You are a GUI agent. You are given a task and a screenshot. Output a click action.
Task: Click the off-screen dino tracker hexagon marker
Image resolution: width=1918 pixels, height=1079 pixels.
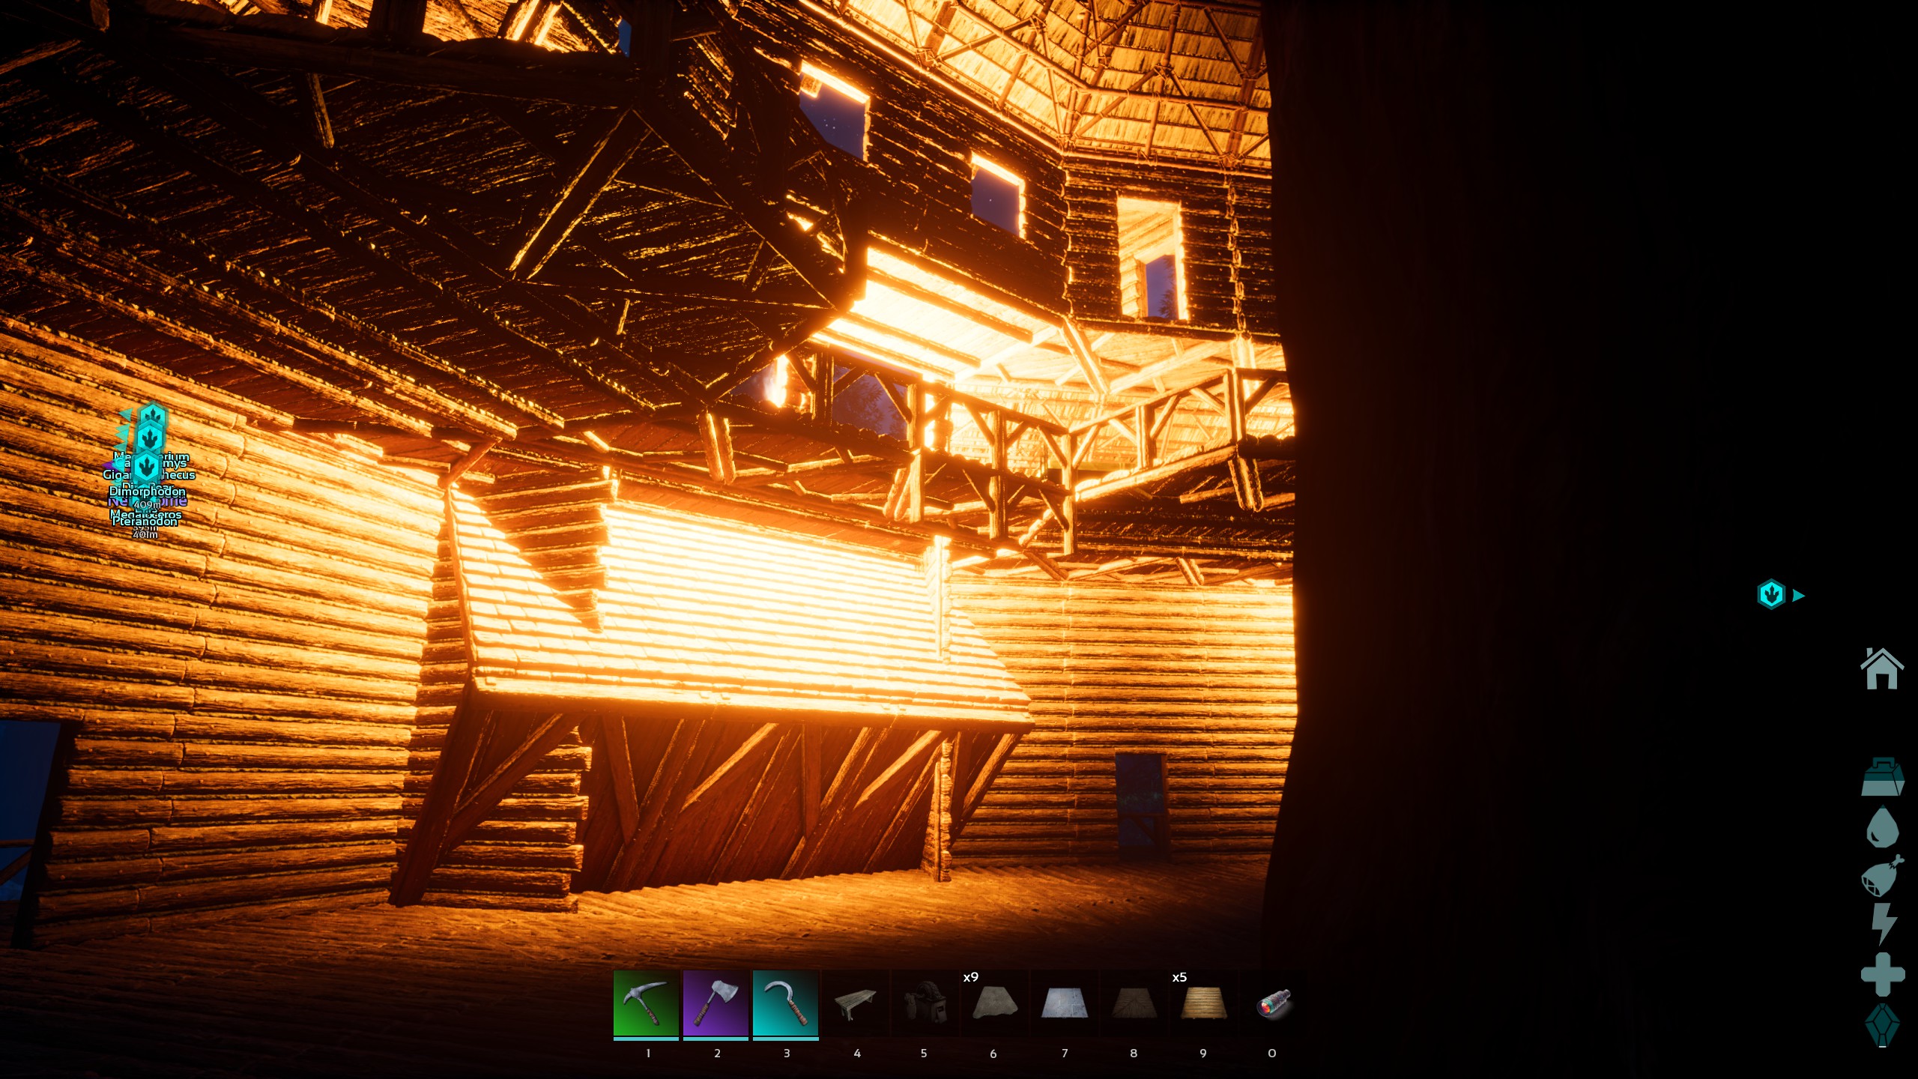click(1771, 595)
